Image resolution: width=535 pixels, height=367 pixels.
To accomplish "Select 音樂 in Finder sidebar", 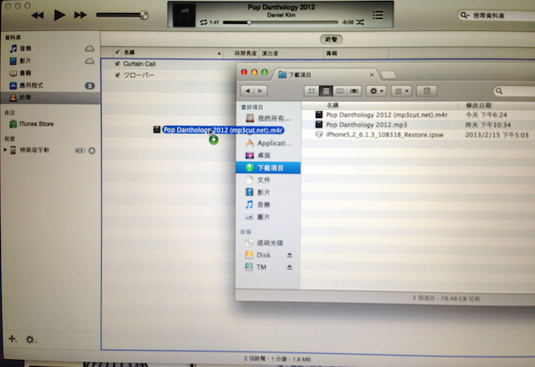I will [258, 204].
